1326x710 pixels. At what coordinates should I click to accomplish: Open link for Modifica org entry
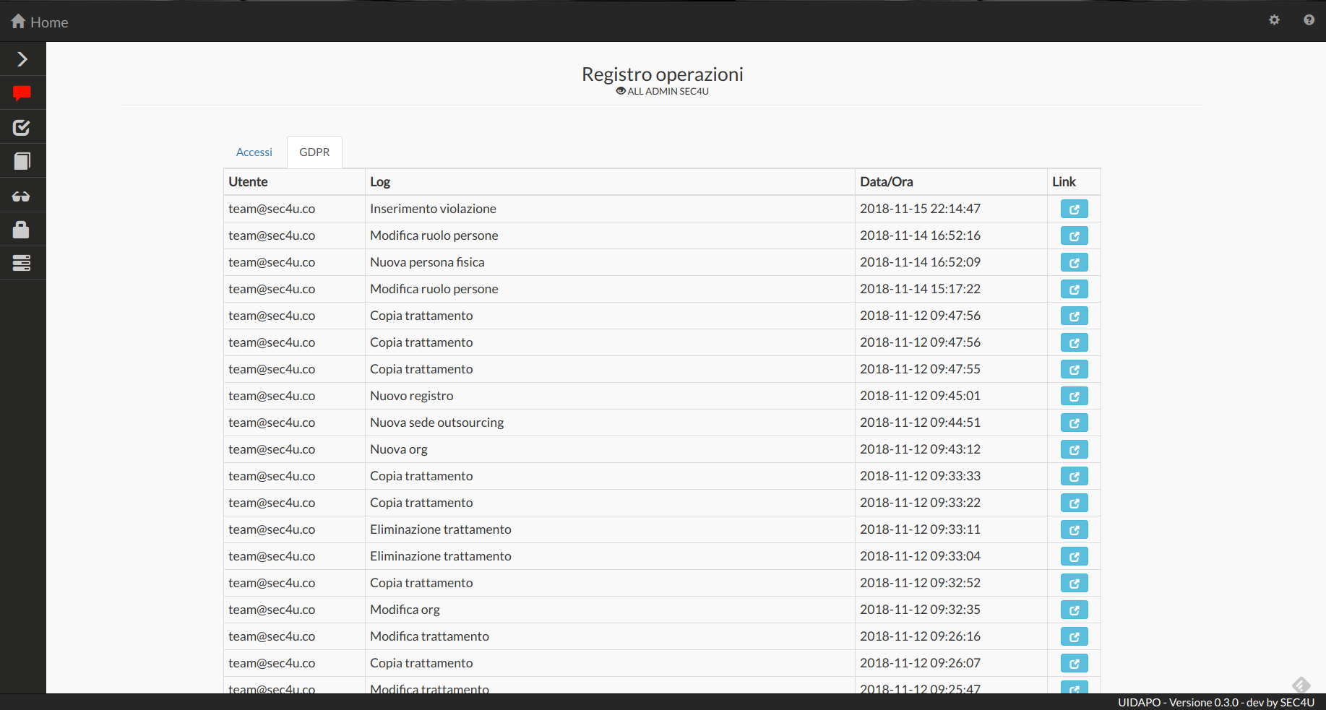[x=1075, y=610]
